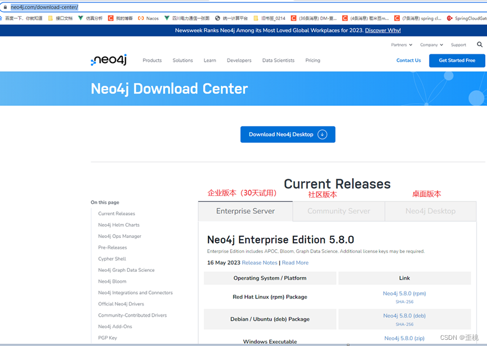Open the Learn menu

[x=210, y=60]
